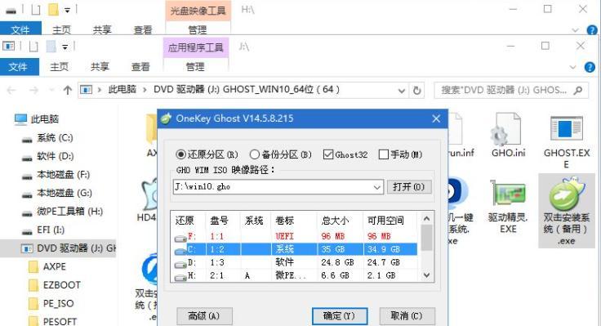Open the 查看 ribbon tab
This screenshot has width=601, height=326.
140,67
